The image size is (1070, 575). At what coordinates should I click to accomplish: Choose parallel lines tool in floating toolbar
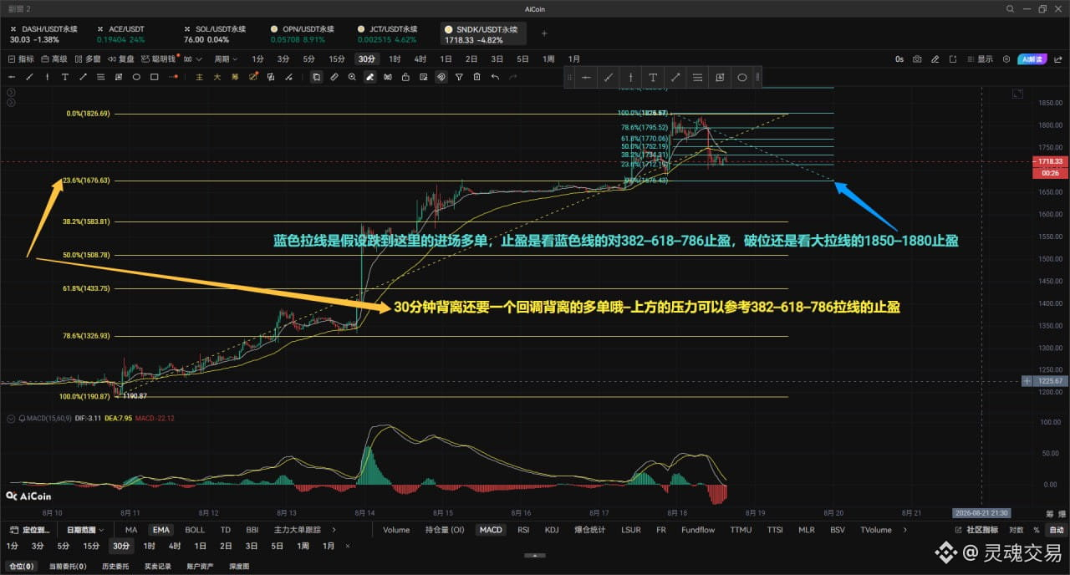(697, 78)
